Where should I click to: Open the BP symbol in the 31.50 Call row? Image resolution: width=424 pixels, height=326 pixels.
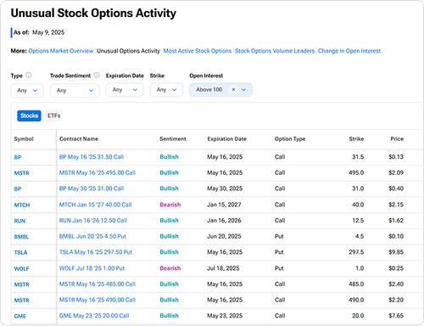click(18, 157)
